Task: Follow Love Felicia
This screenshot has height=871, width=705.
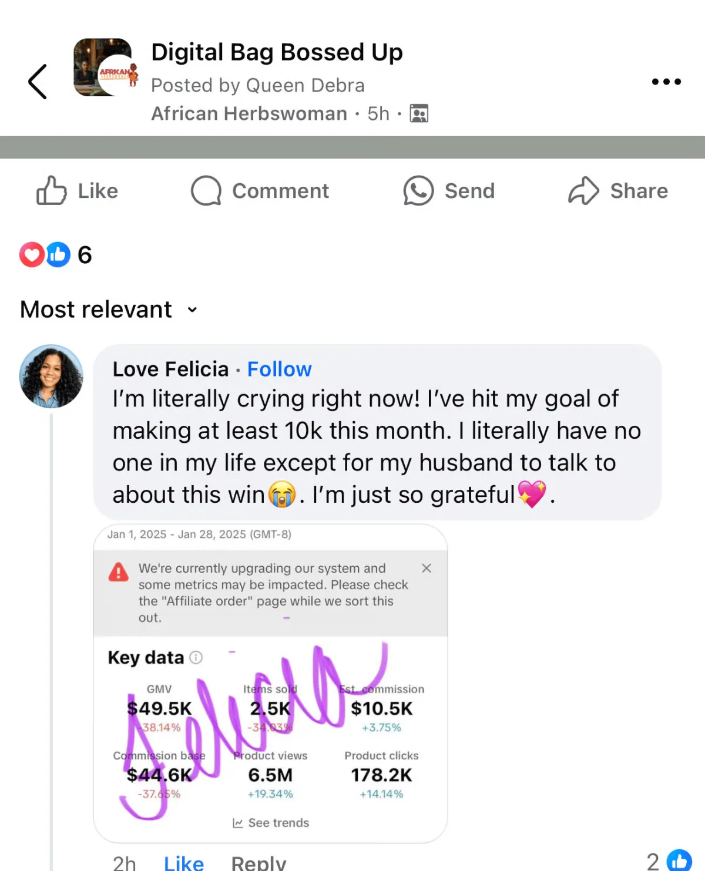Action: click(x=279, y=369)
